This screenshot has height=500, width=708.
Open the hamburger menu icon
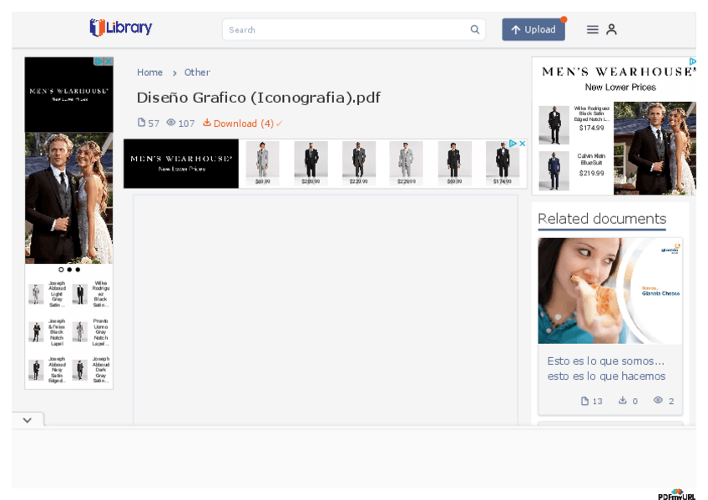click(593, 30)
